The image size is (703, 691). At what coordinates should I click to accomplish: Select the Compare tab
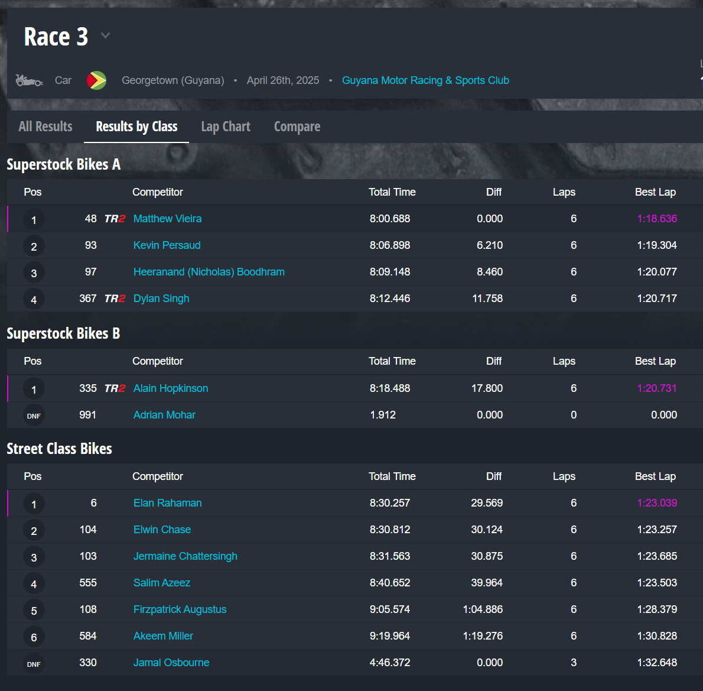(297, 126)
